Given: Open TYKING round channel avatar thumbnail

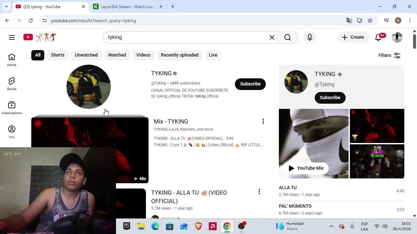Looking at the screenshot, I should (89, 87).
